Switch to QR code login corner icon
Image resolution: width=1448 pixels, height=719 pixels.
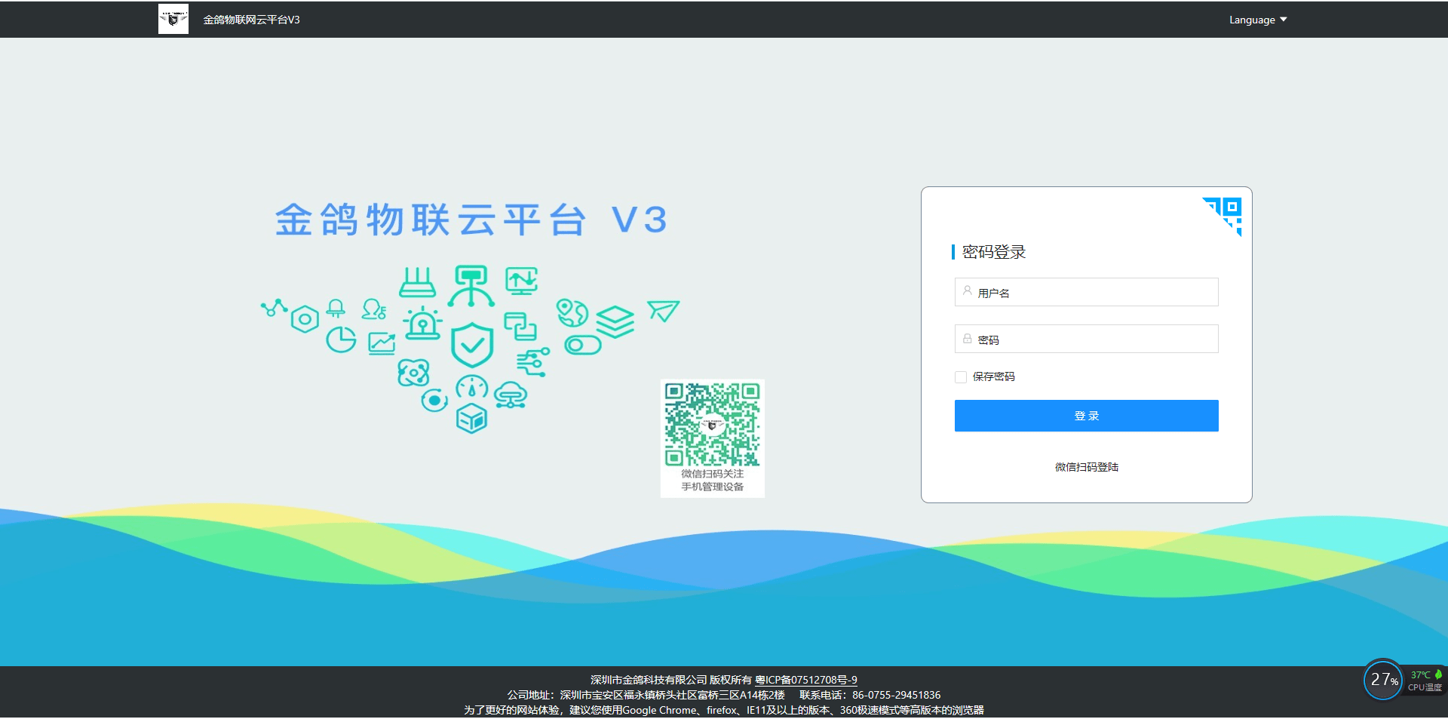(x=1223, y=216)
